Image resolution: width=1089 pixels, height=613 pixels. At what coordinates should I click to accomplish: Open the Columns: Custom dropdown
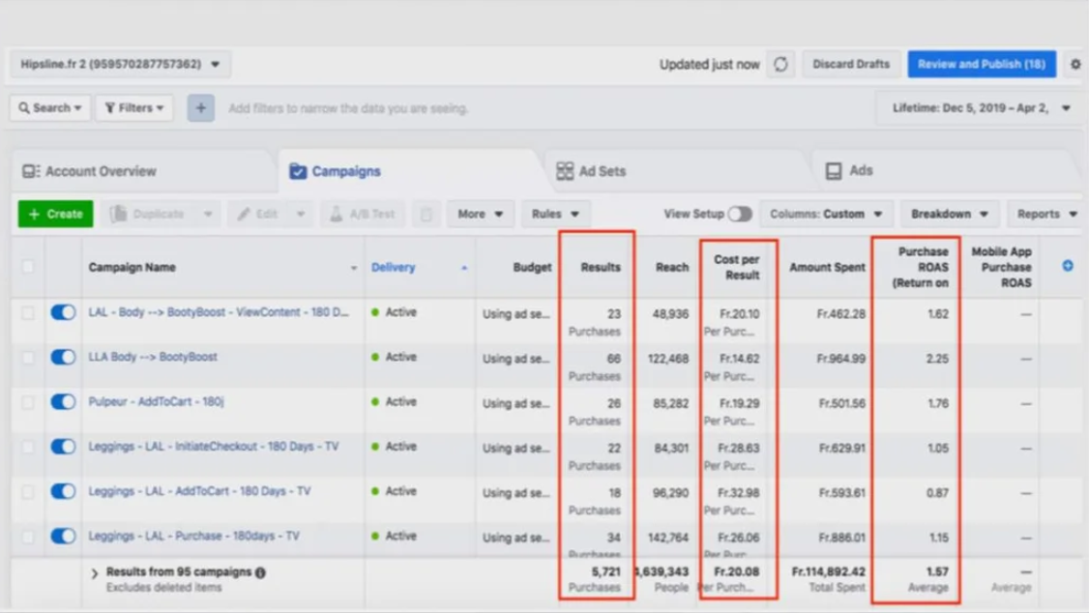[826, 214]
